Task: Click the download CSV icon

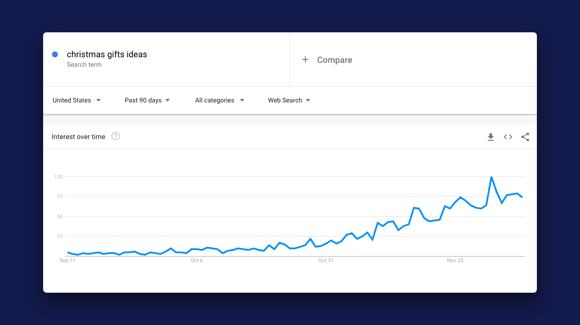Action: click(x=490, y=137)
